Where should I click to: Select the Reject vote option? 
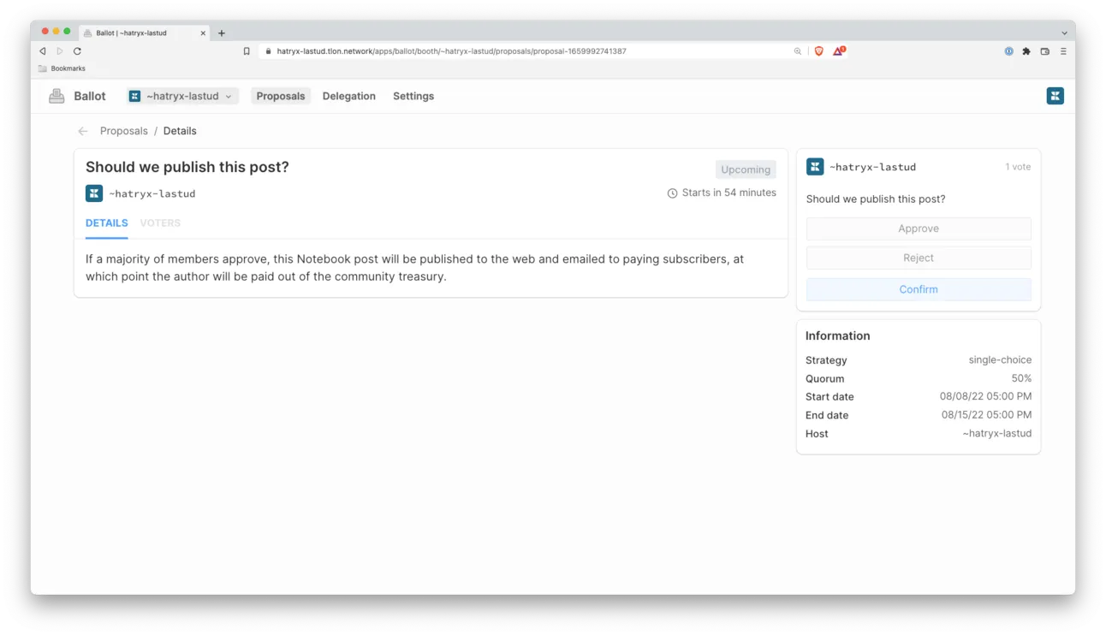click(919, 258)
